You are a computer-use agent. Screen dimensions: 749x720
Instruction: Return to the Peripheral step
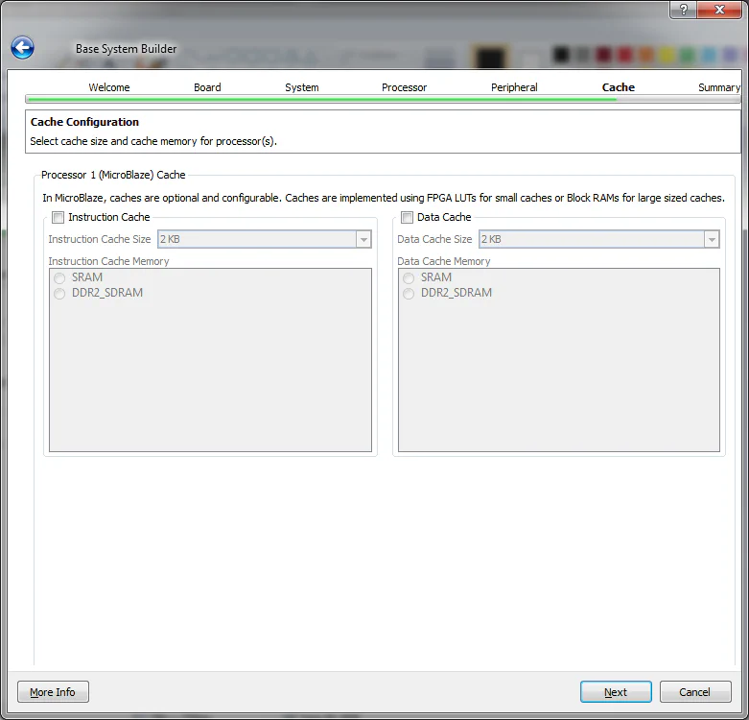click(x=514, y=87)
